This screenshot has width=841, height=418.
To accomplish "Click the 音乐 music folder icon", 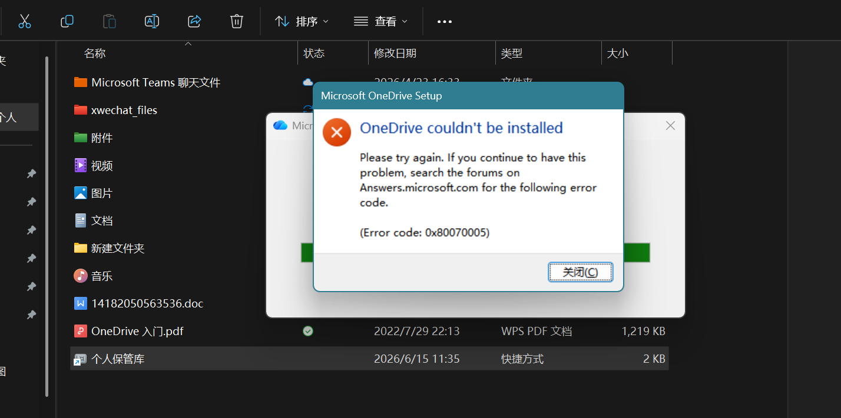I will tap(81, 276).
